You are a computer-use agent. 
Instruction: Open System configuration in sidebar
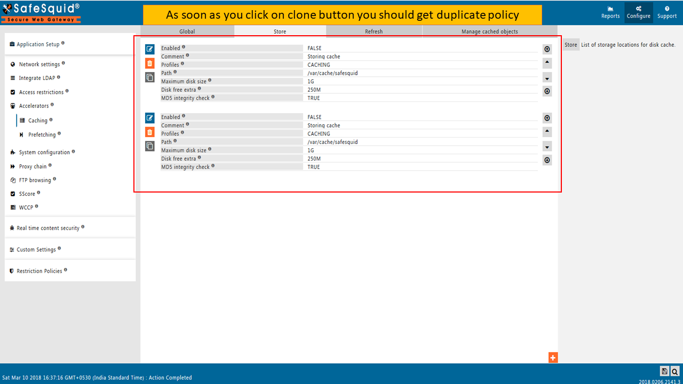click(x=44, y=153)
